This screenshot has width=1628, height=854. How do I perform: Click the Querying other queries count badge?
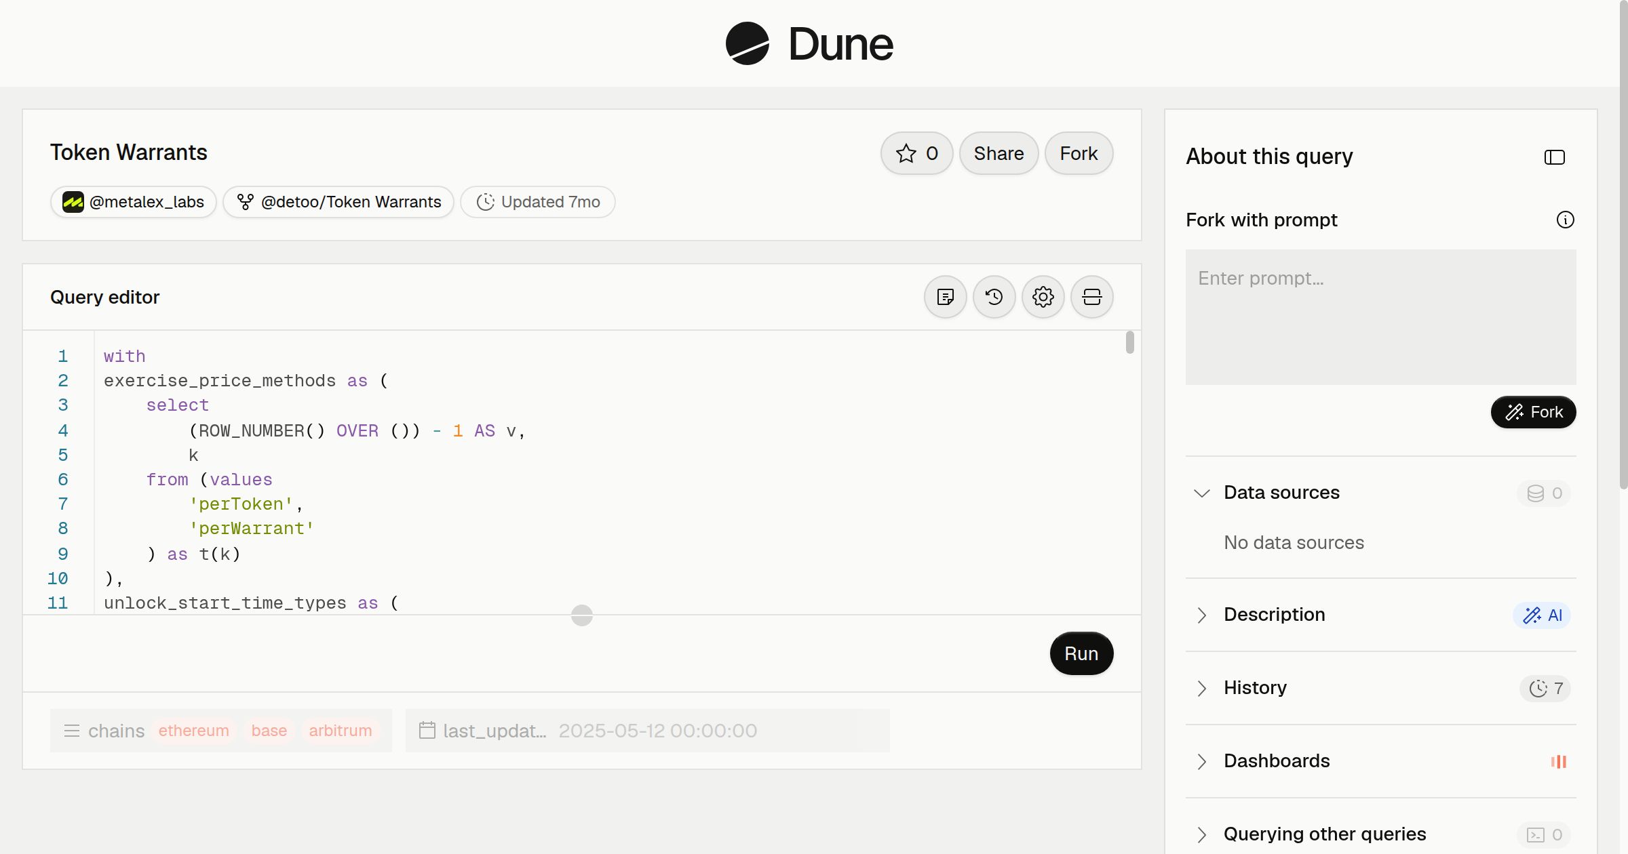tap(1544, 834)
